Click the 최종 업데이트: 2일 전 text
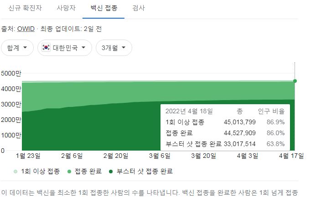Screen dimensions: 321x197 coord(71,29)
